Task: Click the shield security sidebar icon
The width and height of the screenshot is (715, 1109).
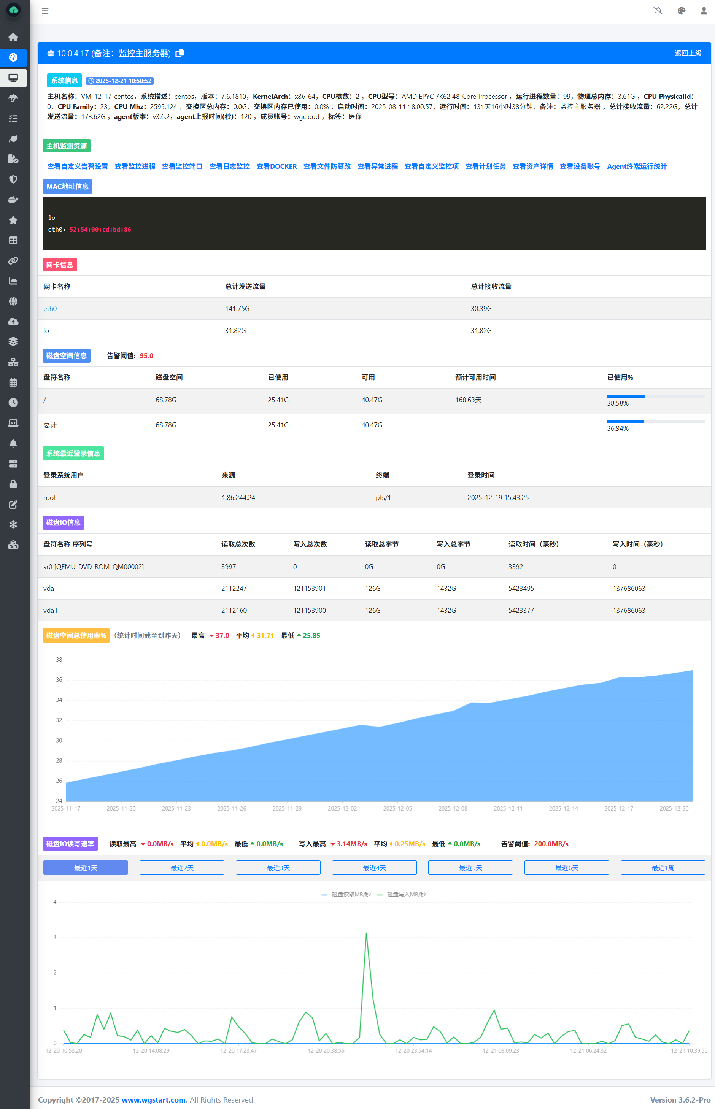Action: click(x=13, y=179)
